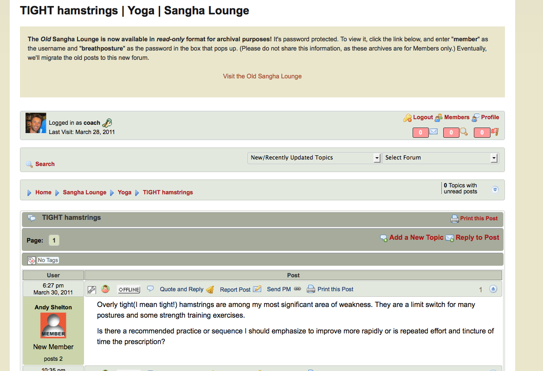Click the chain link icon in post toolbar

coord(297,289)
